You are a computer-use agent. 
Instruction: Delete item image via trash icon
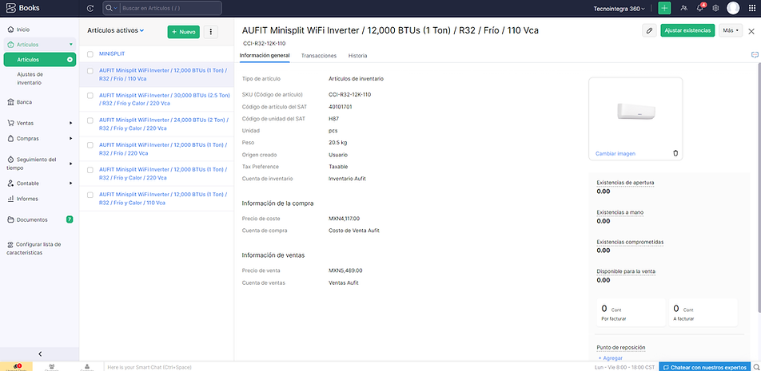(x=675, y=153)
